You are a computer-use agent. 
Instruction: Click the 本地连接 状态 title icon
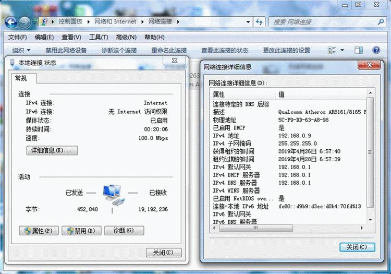coord(12,63)
